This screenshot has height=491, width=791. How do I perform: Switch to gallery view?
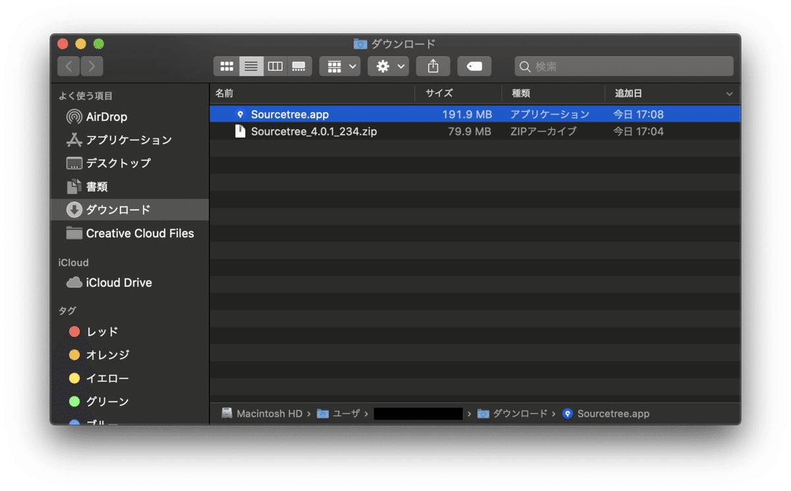tap(299, 67)
